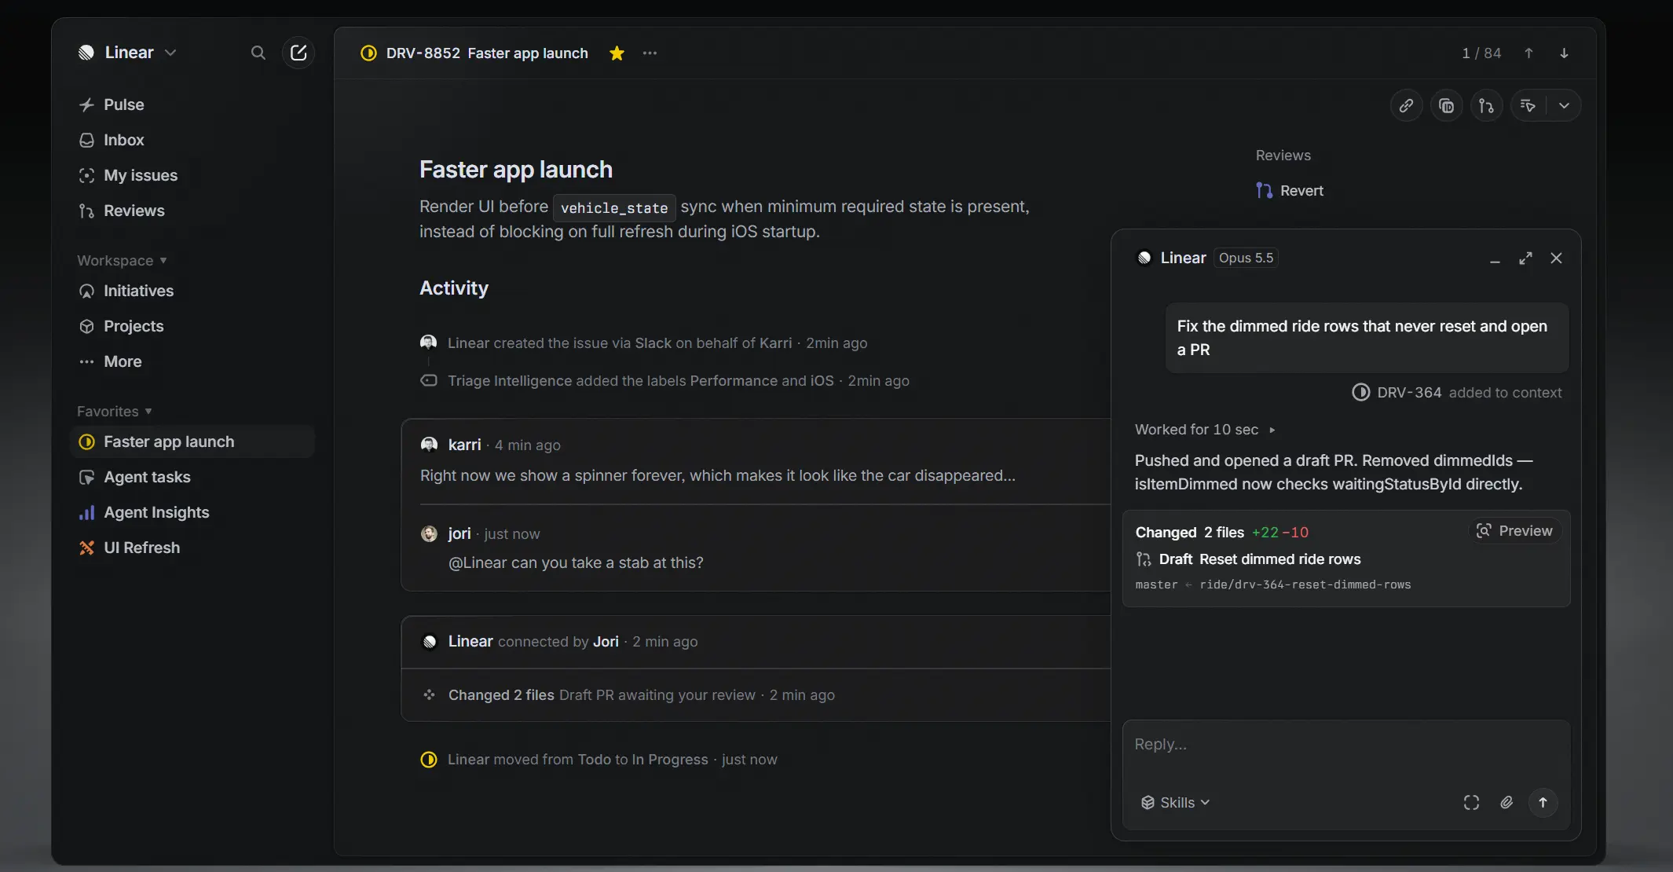Close the Linear agent chat panel
The width and height of the screenshot is (1673, 872).
(x=1556, y=258)
